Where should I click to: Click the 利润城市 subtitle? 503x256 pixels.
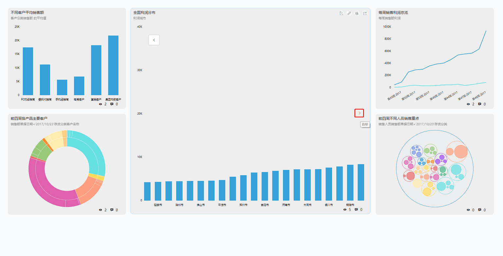pyautogui.click(x=140, y=18)
